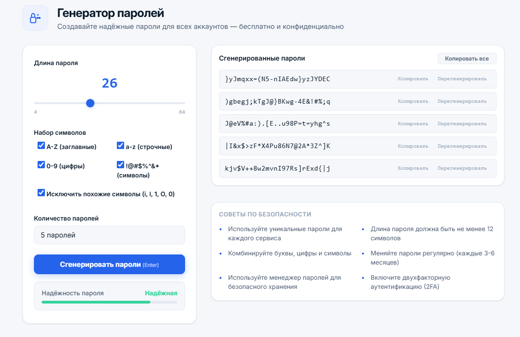Screen dimensions: 520x337
Task: Select password text }yJmqxx=(N5-nIAEdw}yzJYDEC
Action: (278, 79)
